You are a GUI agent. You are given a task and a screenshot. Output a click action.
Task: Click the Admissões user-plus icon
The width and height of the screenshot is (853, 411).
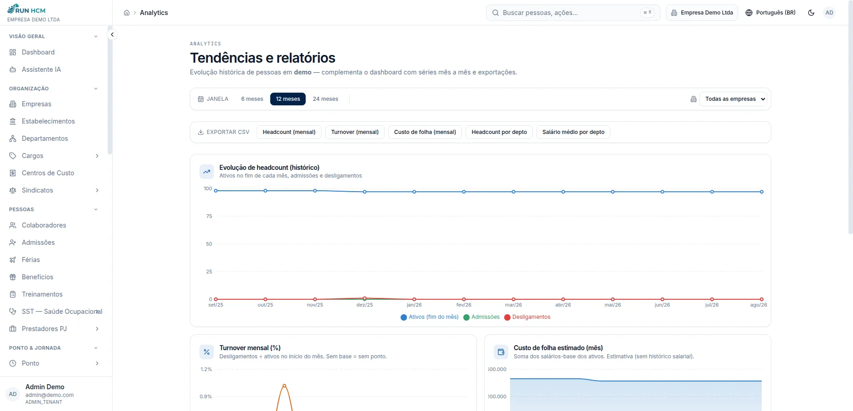pyautogui.click(x=13, y=243)
